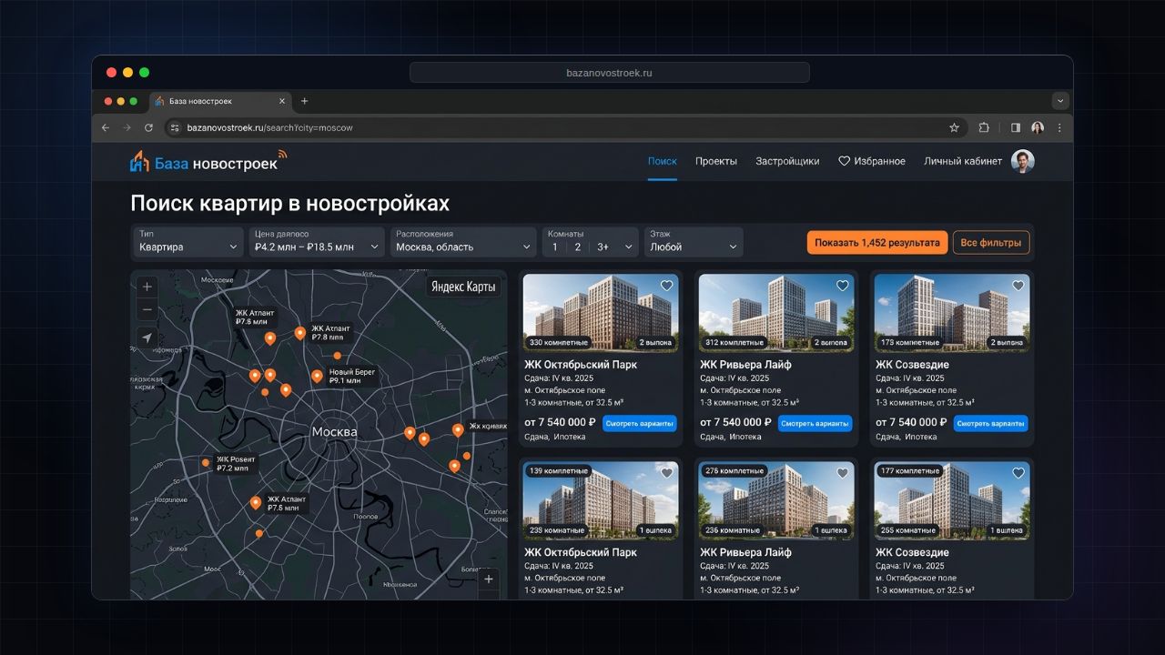The width and height of the screenshot is (1165, 655).
Task: Click Смотреть варианты under ЖК Ривьера Лайф
Action: 815,423
